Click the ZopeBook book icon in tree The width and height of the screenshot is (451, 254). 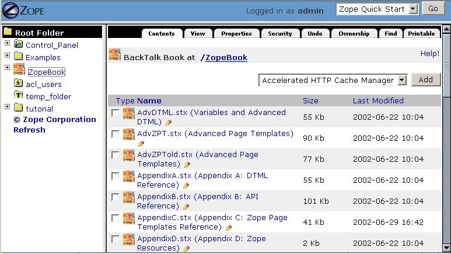(x=19, y=69)
